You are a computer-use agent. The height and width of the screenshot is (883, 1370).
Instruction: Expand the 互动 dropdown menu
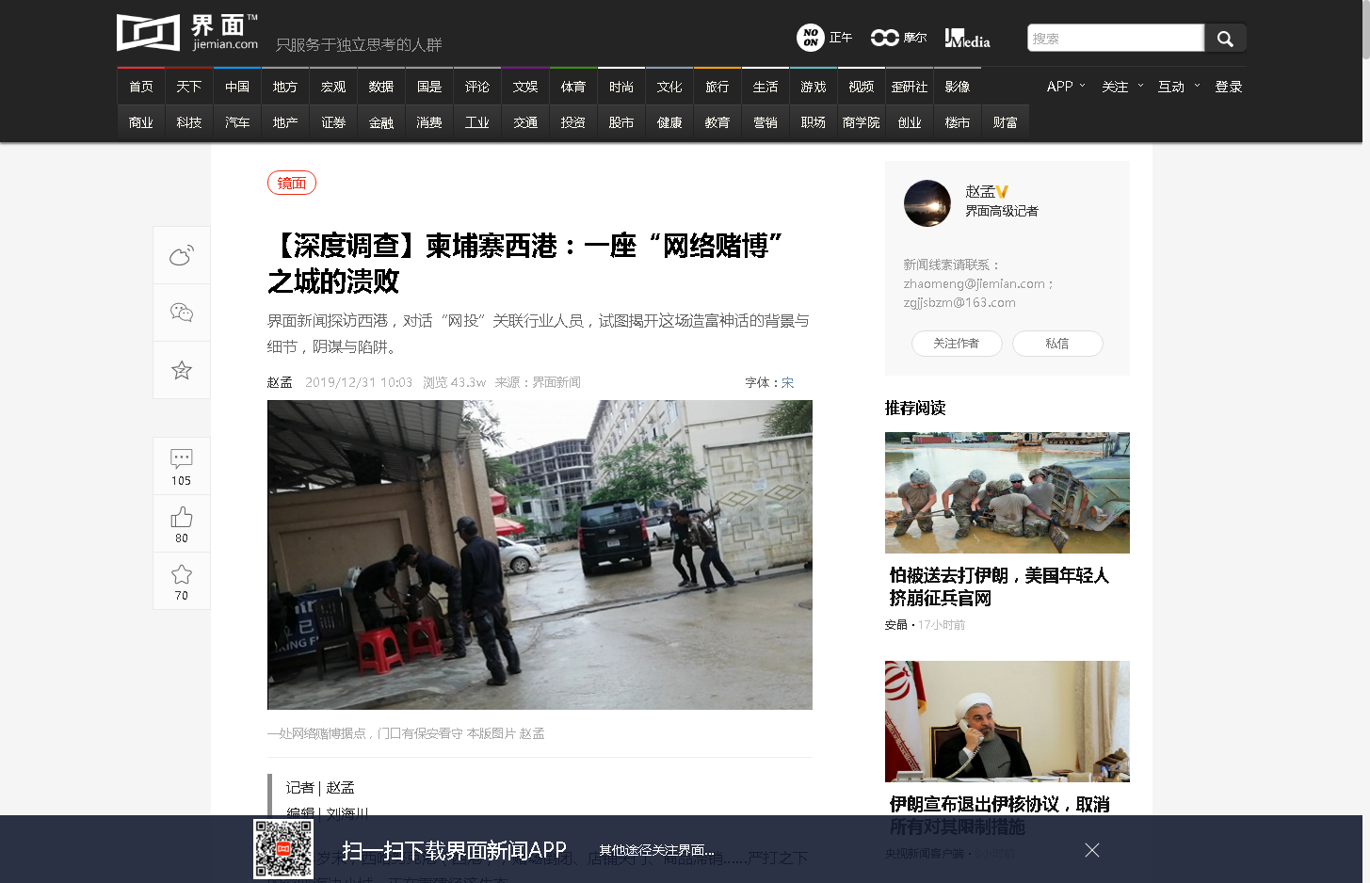(x=1179, y=87)
